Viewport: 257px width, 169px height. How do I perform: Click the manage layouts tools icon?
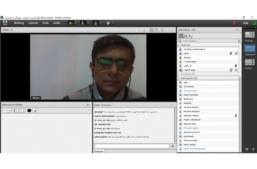tap(247, 149)
